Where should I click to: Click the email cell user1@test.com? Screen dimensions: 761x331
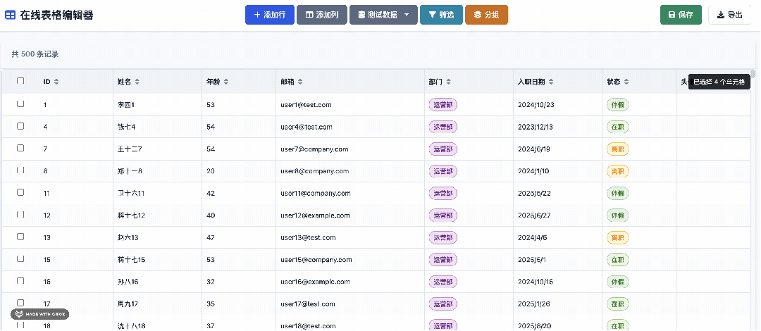pos(306,105)
